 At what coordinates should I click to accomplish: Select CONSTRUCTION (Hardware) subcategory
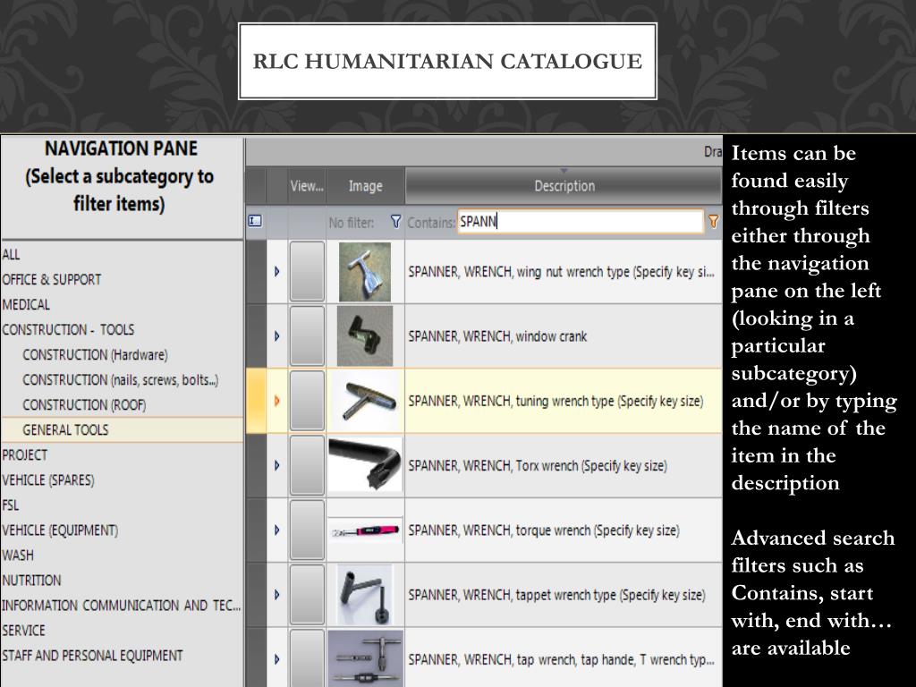[x=95, y=355]
